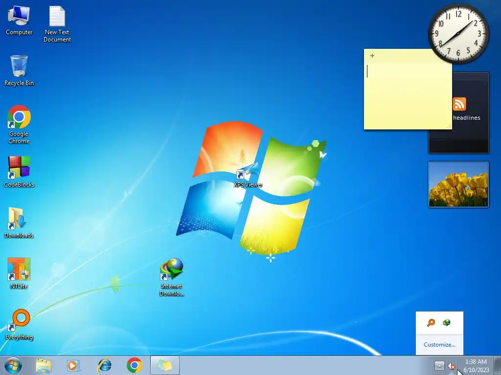Open the Start menu orb
Viewport: 501px width, 375px height.
13,365
